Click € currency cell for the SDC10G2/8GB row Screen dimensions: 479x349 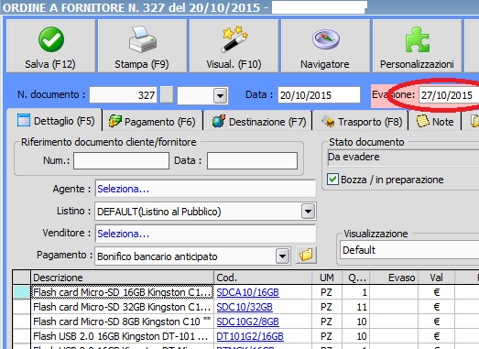tap(436, 322)
